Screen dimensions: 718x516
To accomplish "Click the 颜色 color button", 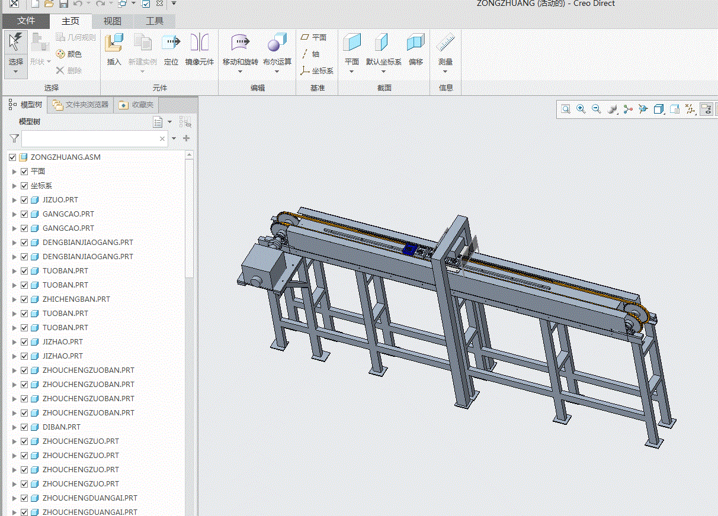I will point(69,54).
